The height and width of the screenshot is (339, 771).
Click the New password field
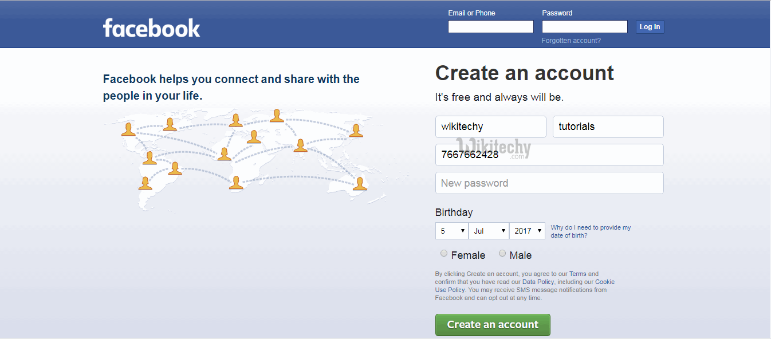coord(549,183)
